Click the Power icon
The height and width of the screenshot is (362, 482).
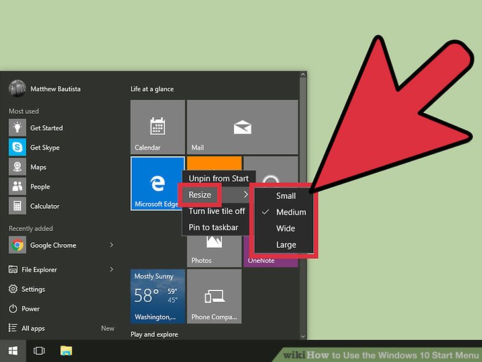13,308
